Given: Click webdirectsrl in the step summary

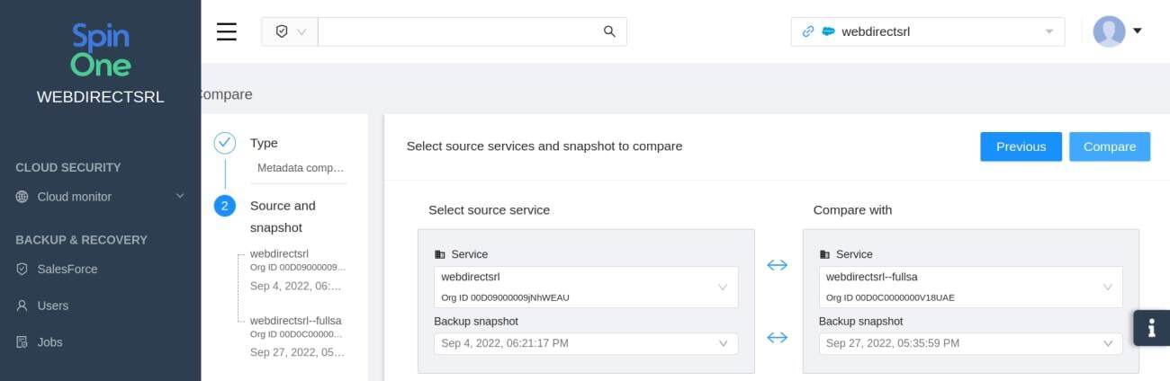Looking at the screenshot, I should [x=279, y=253].
